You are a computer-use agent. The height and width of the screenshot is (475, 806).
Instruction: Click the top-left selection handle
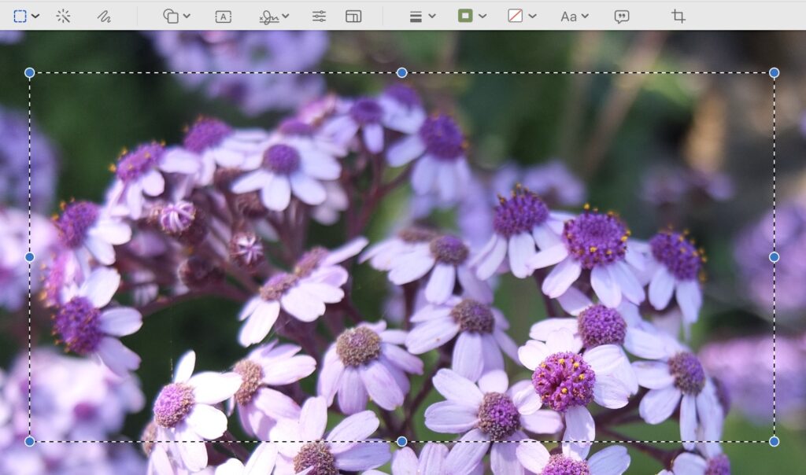tap(30, 73)
